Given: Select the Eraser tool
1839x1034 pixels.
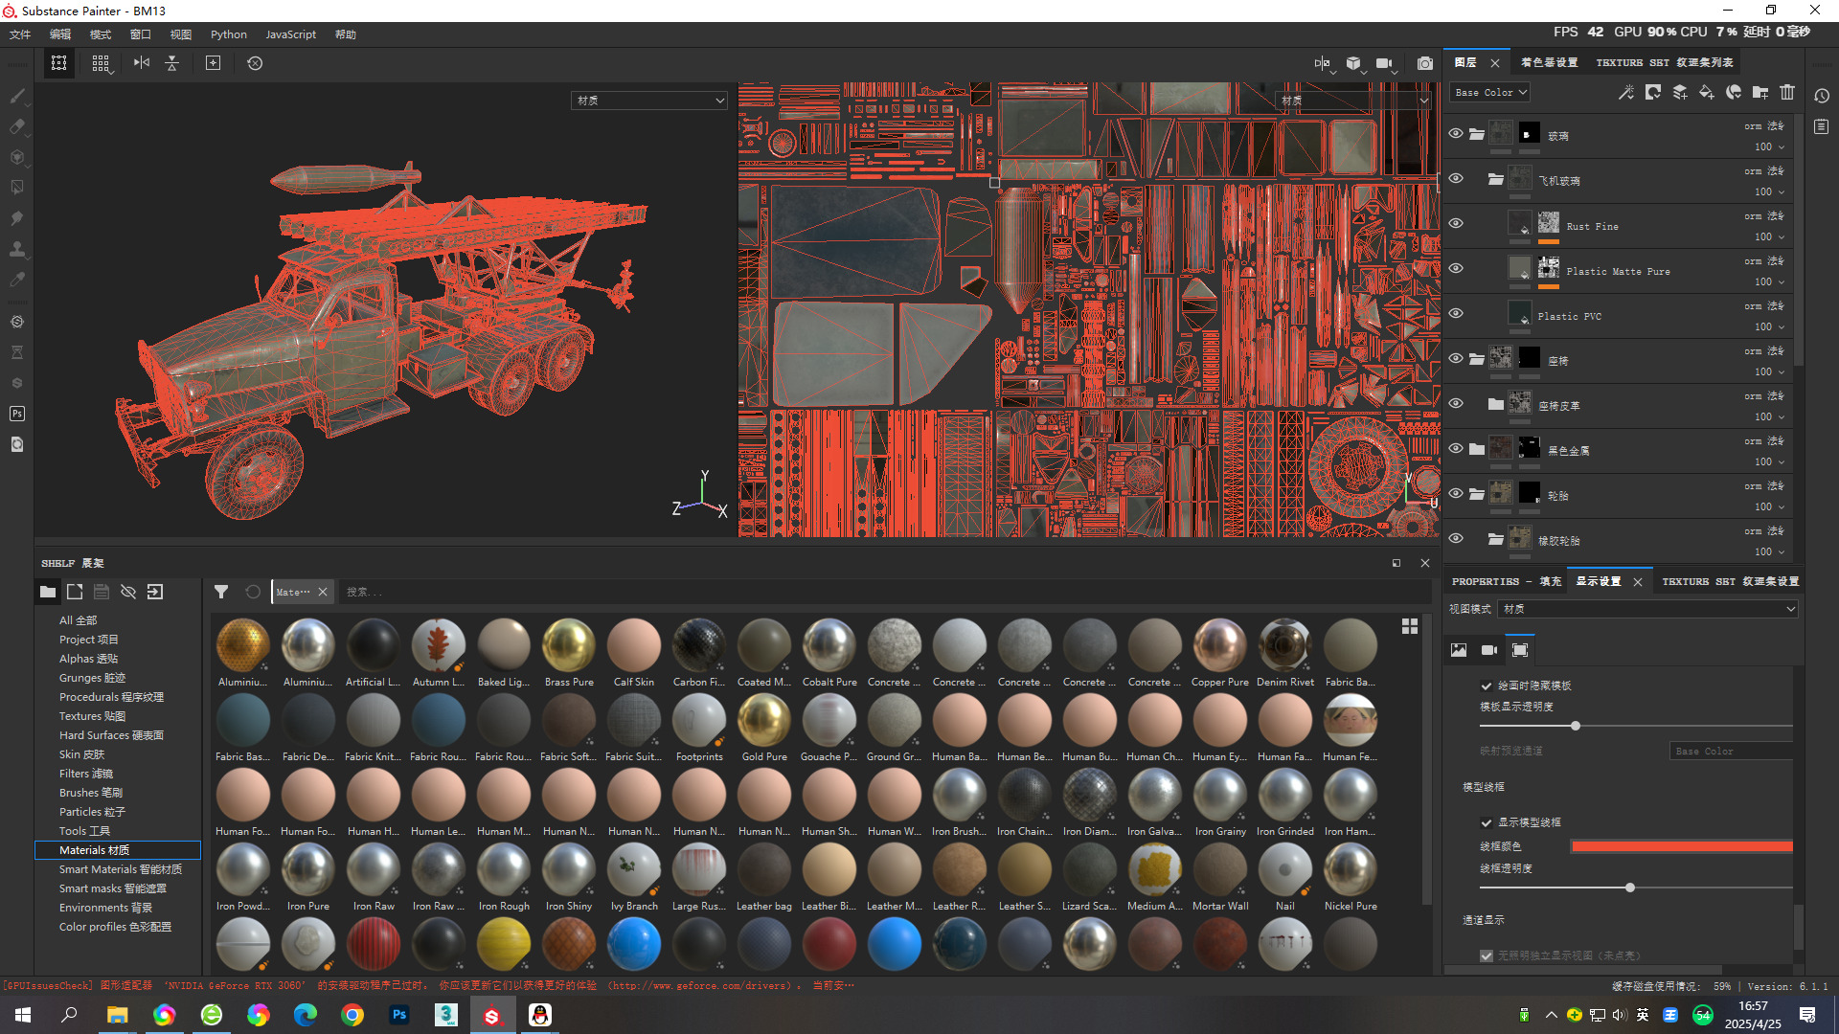Looking at the screenshot, I should (17, 126).
